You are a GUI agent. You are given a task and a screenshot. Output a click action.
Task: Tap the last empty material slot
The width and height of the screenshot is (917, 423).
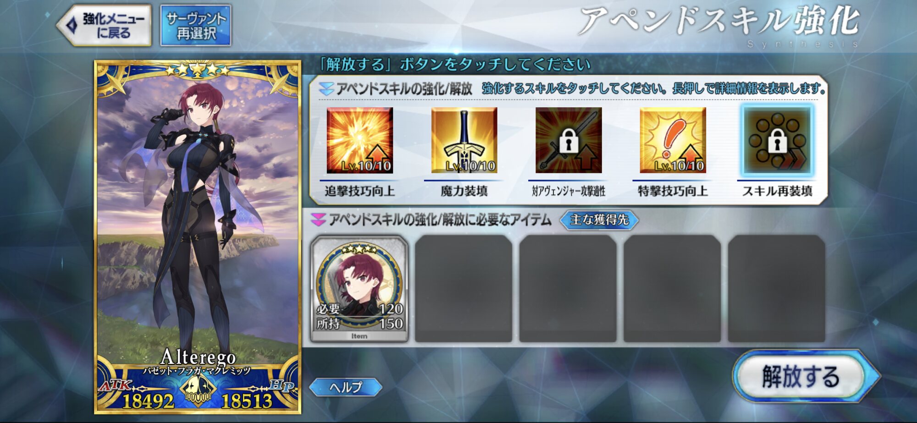tap(776, 289)
